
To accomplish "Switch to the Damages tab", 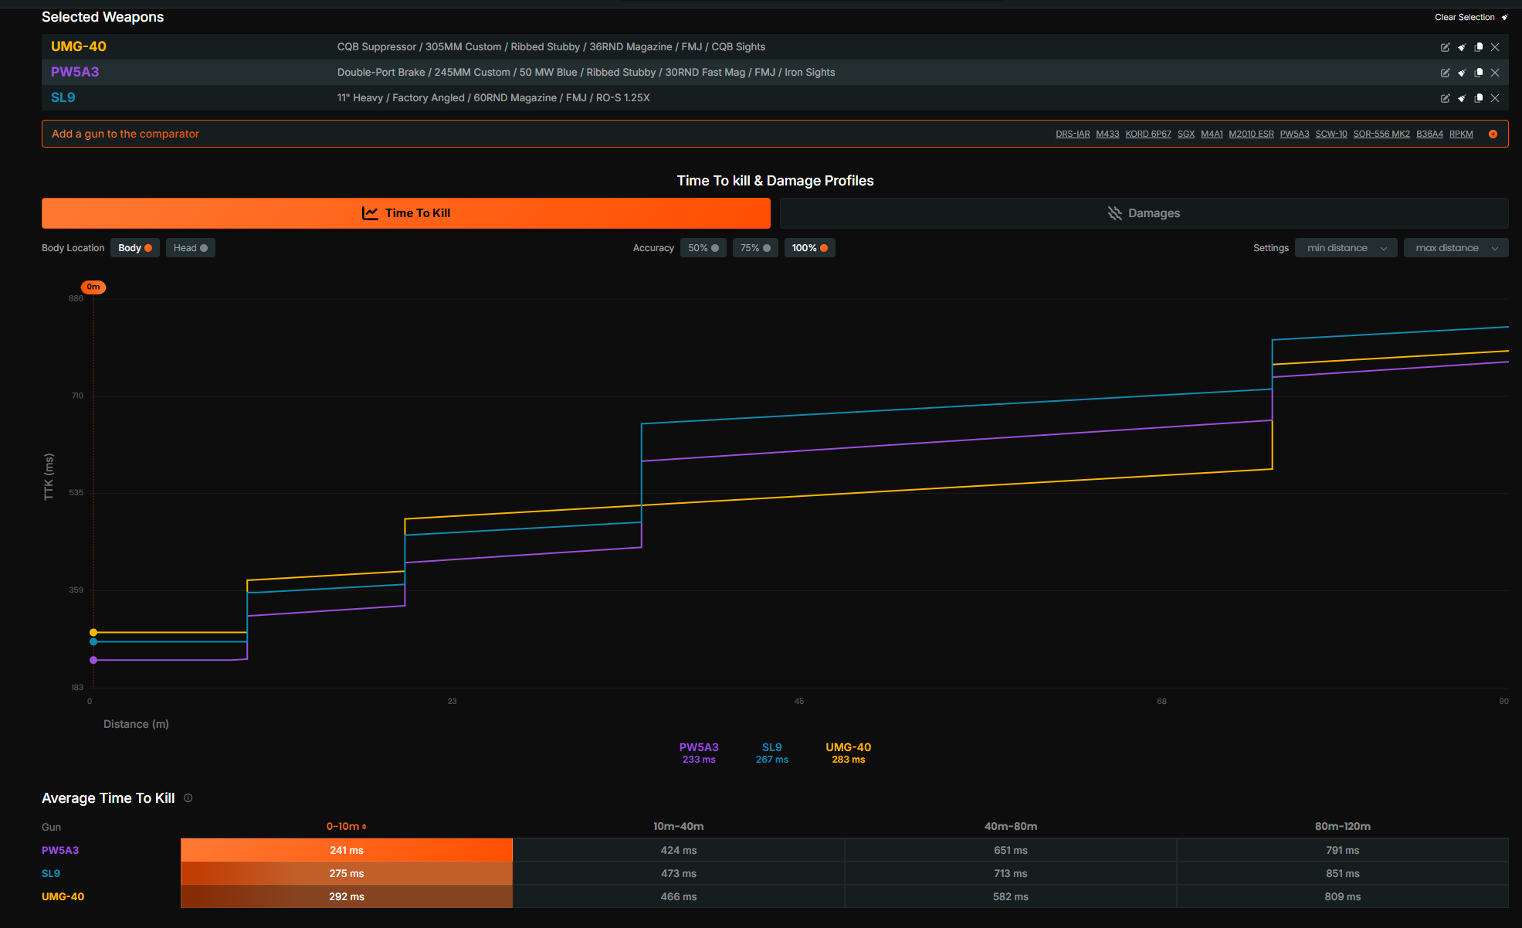I will point(1144,213).
